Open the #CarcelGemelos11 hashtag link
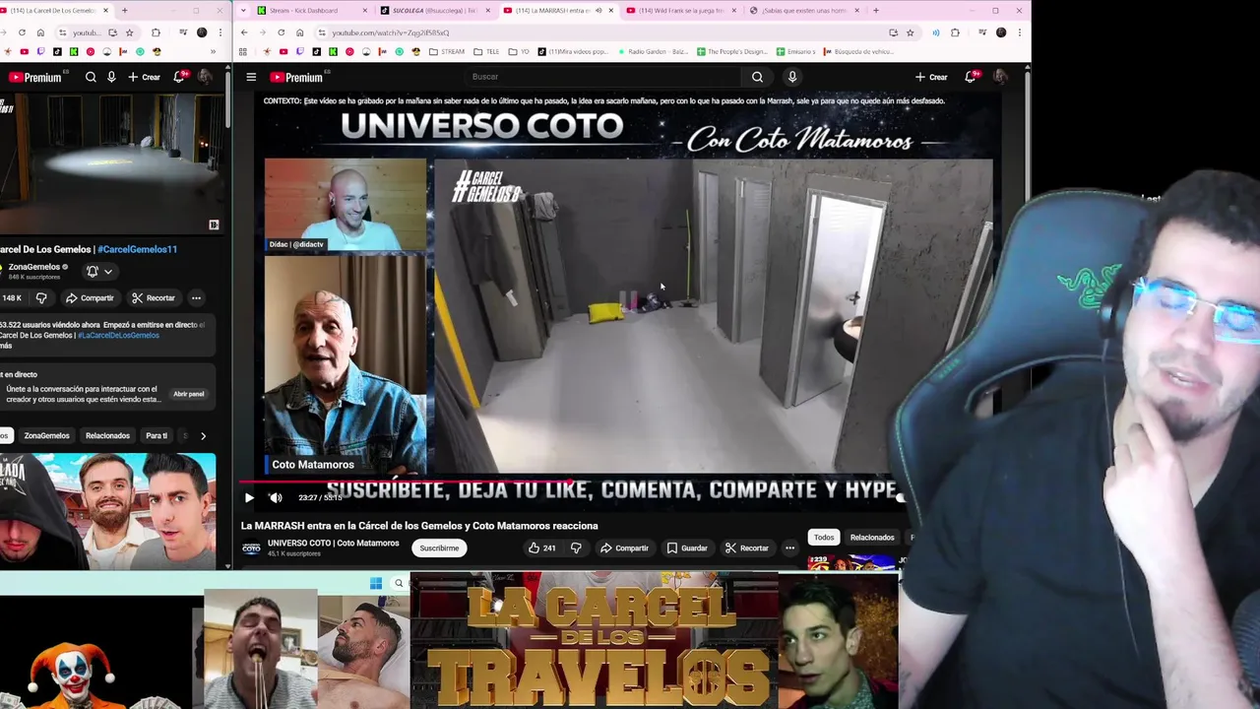This screenshot has height=709, width=1260. click(137, 249)
